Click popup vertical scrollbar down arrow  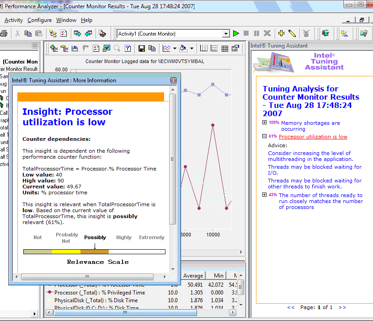[173, 269]
